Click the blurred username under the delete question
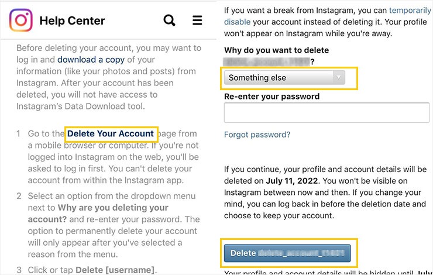The width and height of the screenshot is (433, 275). [266, 62]
